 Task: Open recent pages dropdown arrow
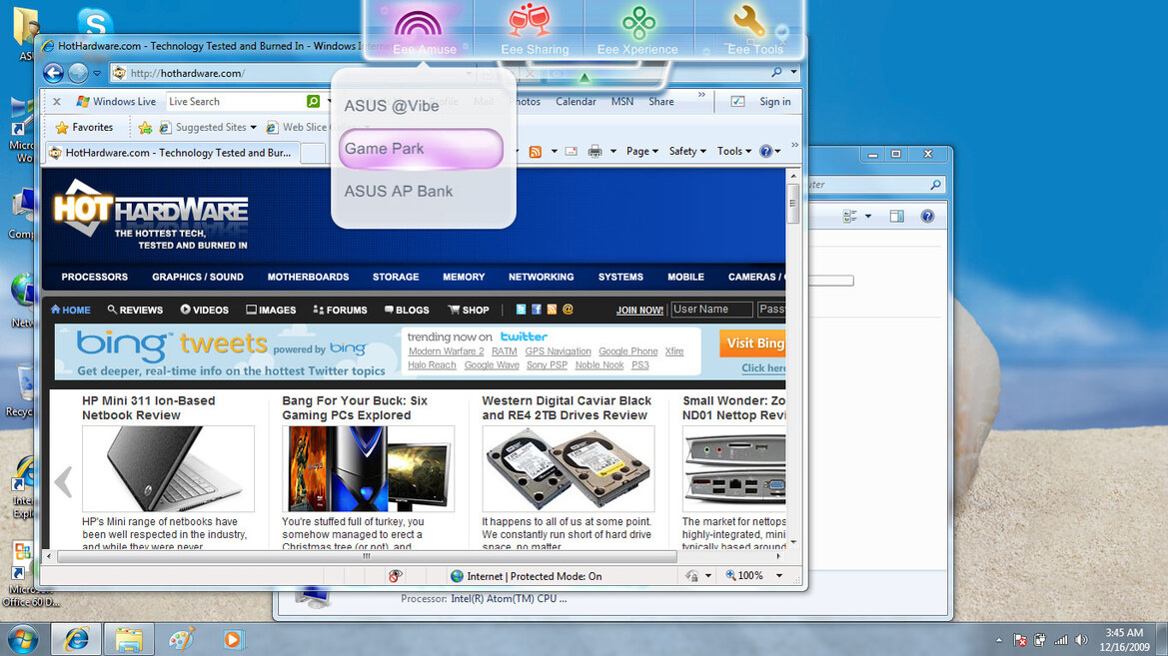coord(97,73)
